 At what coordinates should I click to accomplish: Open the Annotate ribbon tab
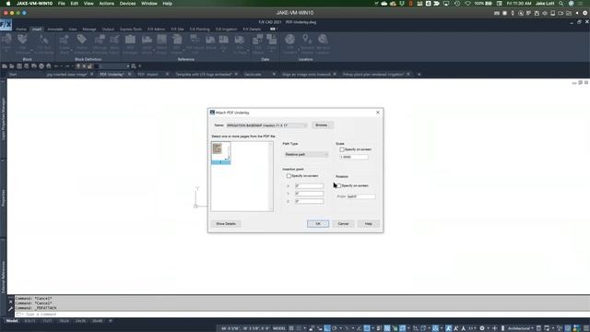[55, 29]
